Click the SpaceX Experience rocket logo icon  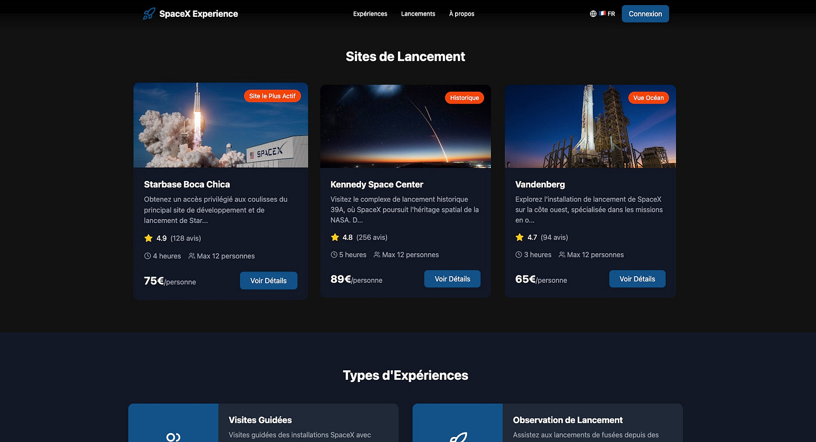click(x=149, y=14)
